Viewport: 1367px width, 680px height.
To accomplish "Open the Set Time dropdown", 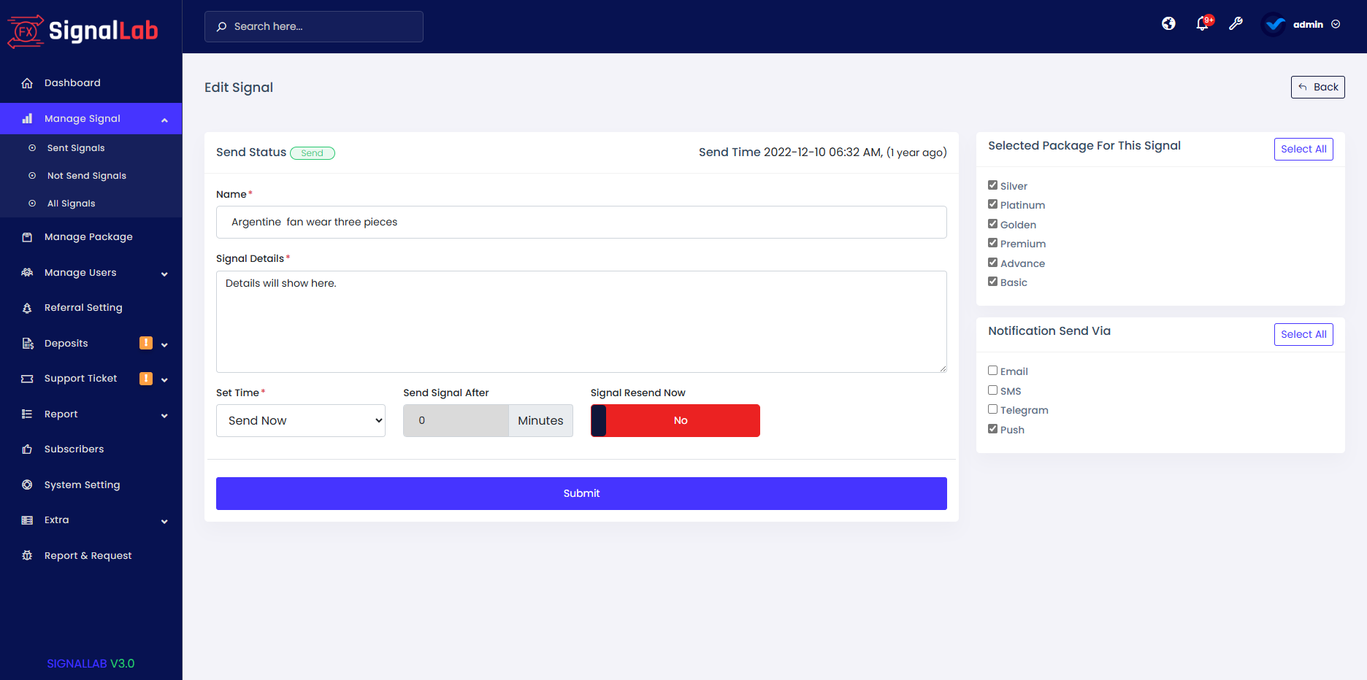I will pyautogui.click(x=300, y=420).
